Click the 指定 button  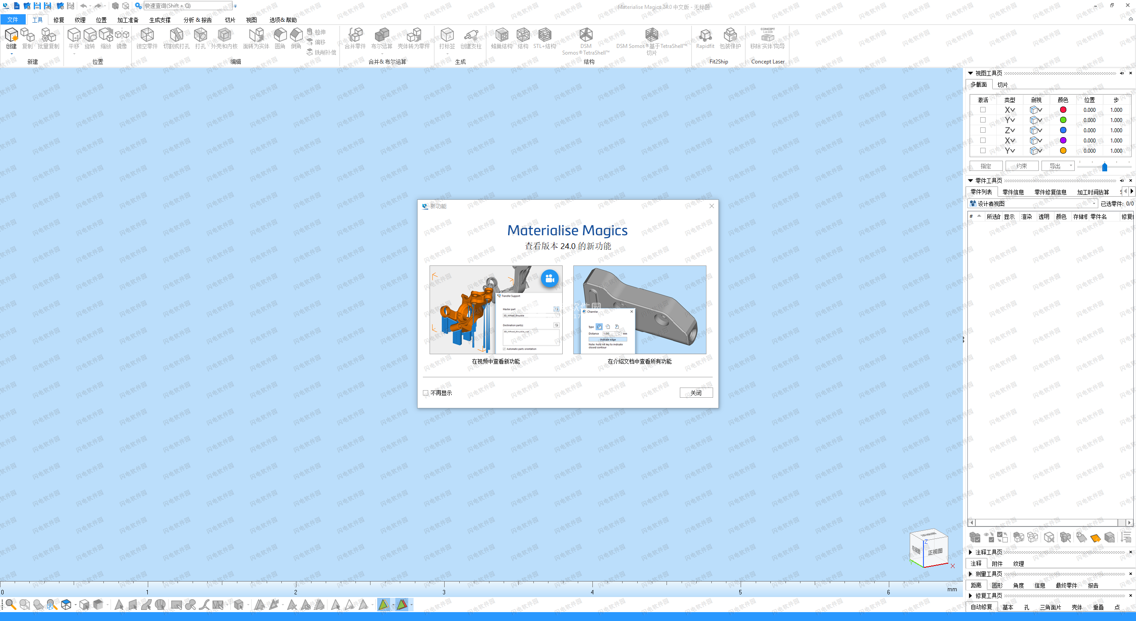click(986, 166)
